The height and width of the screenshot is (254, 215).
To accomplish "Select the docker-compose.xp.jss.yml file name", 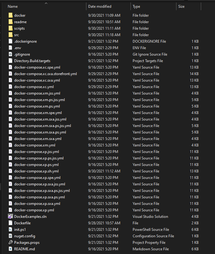I will [37, 152].
